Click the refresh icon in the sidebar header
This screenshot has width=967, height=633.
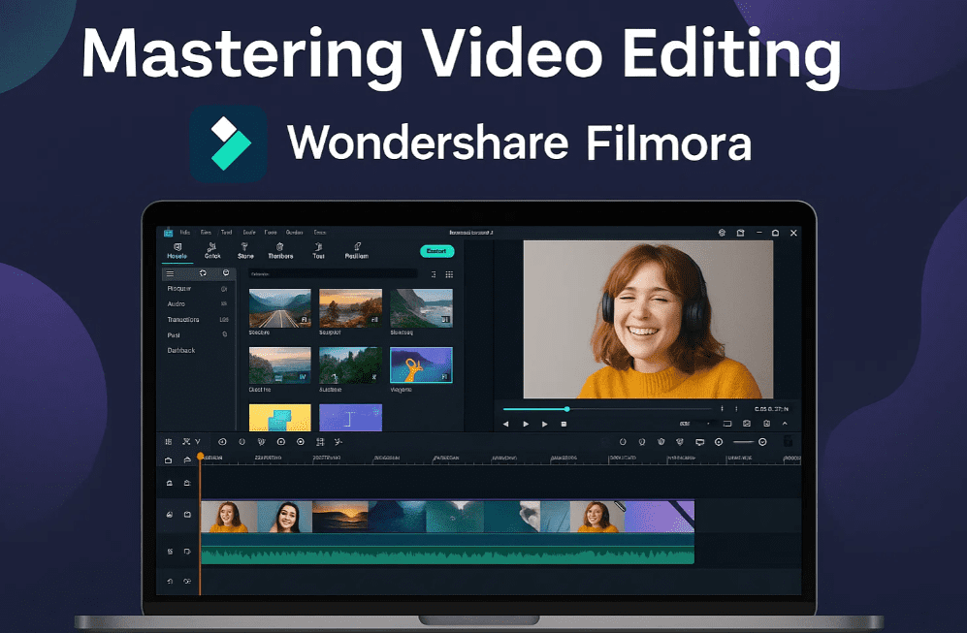pyautogui.click(x=203, y=273)
